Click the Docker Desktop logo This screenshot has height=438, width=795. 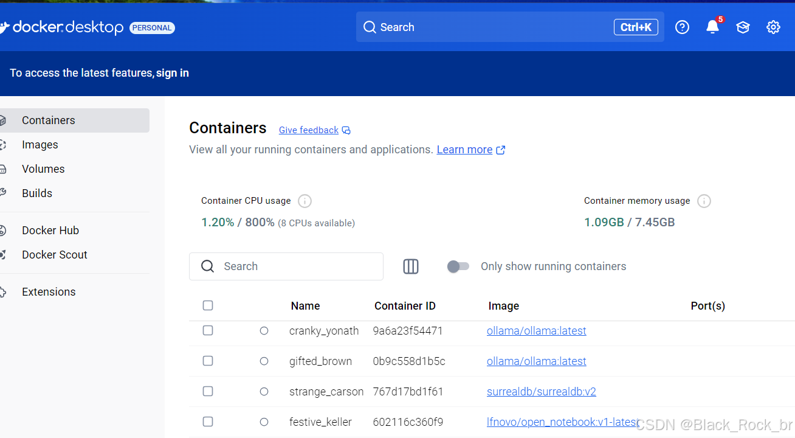(x=61, y=27)
